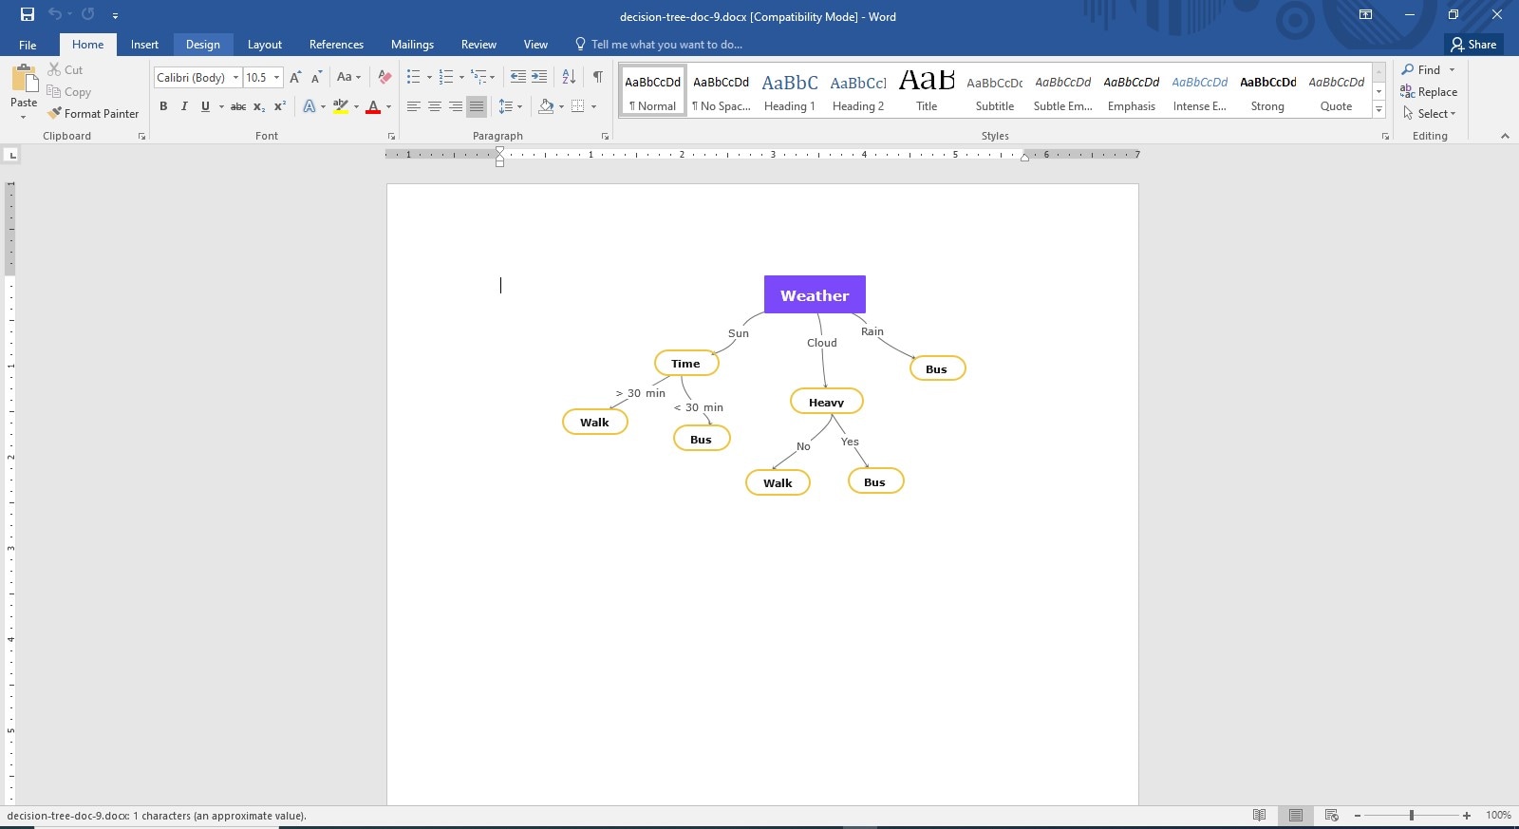Open the References tab
The height and width of the screenshot is (829, 1519).
[336, 45]
